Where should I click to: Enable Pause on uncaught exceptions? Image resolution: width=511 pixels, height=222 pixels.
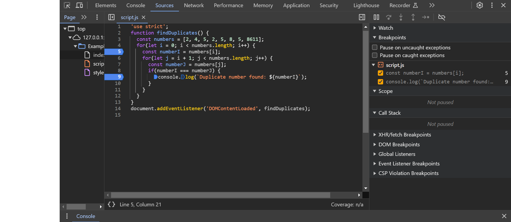point(375,48)
